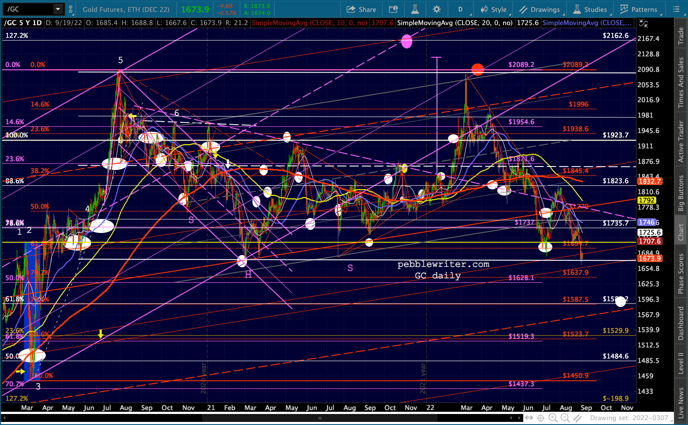The image size is (688, 425).
Task: Click the white SimpleMovingAvg (CLOSE, 20) label
Action: coord(455,23)
